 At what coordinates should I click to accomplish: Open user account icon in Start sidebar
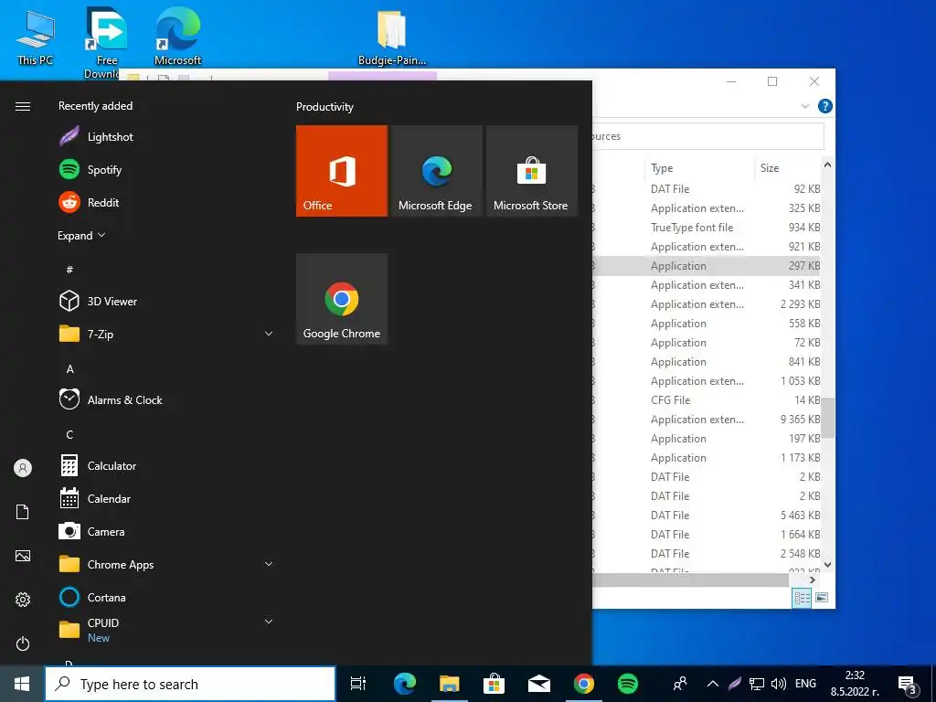pyautogui.click(x=23, y=468)
